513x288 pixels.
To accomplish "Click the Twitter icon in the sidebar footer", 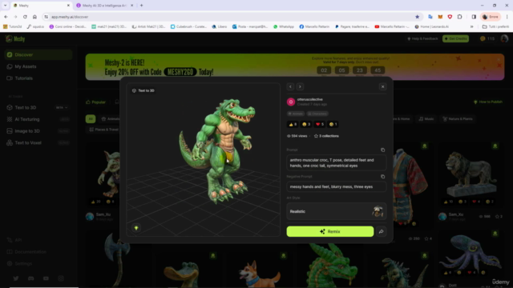I will (x=16, y=278).
